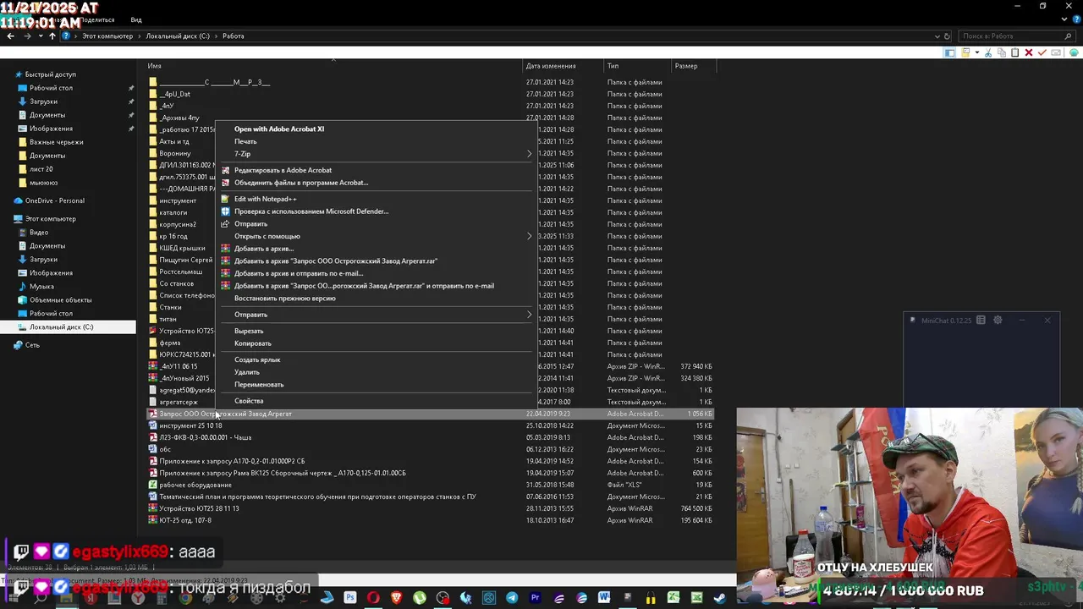
Task: Open Brave browser from the taskbar
Action: [397, 598]
